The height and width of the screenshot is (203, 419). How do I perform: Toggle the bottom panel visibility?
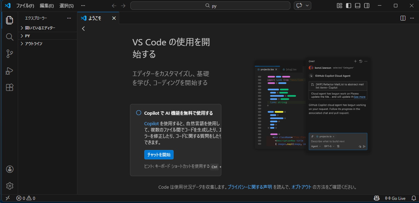tap(358, 6)
